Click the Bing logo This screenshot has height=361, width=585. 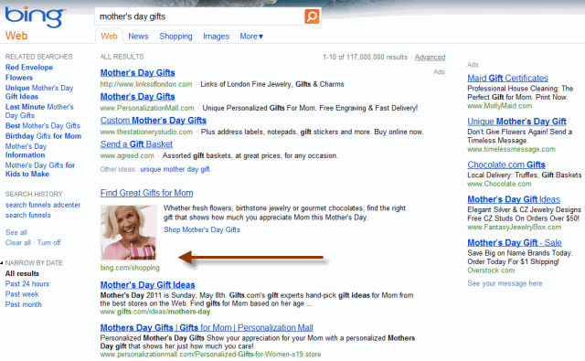tap(35, 16)
